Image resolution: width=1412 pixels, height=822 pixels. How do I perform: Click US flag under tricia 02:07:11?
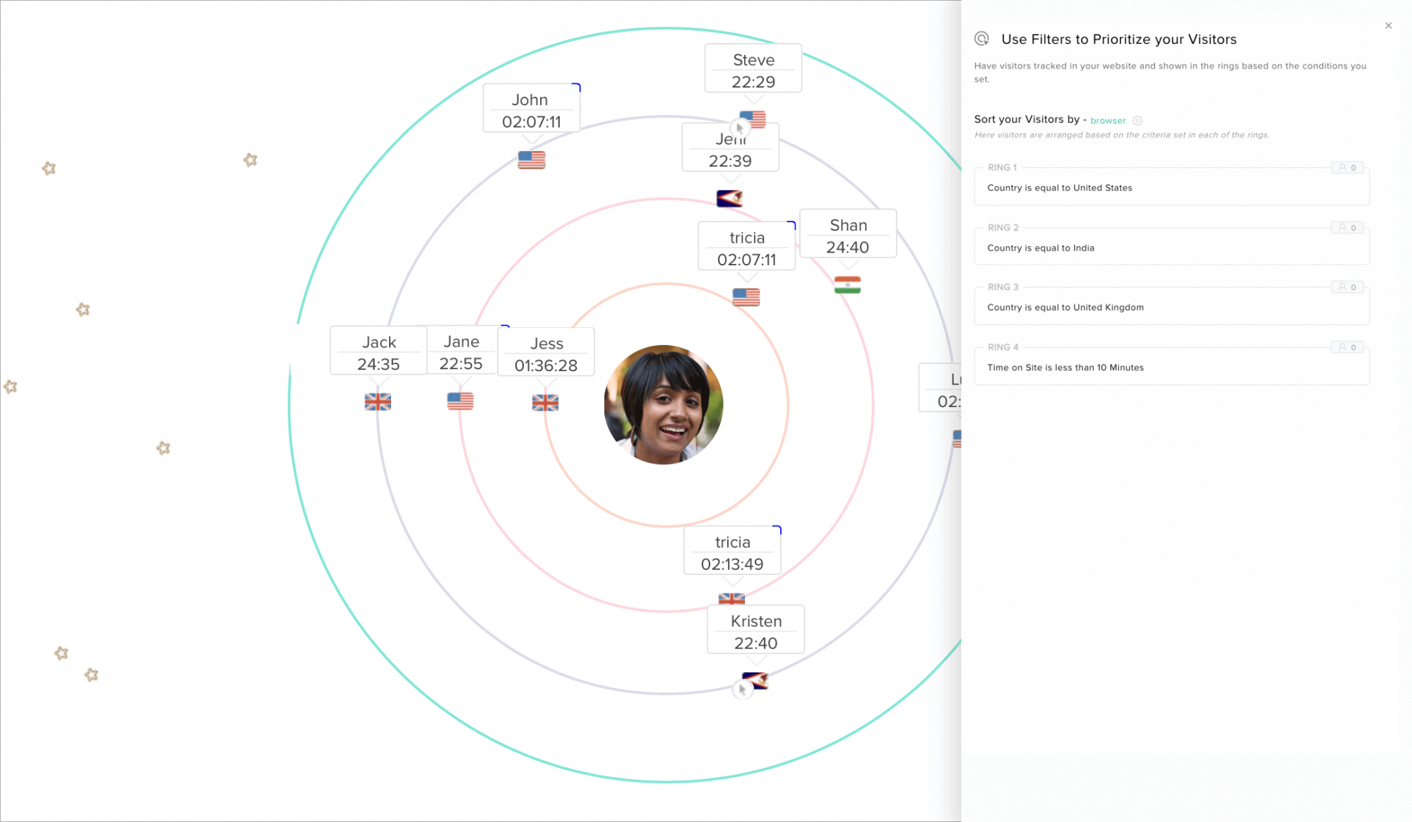click(x=746, y=297)
